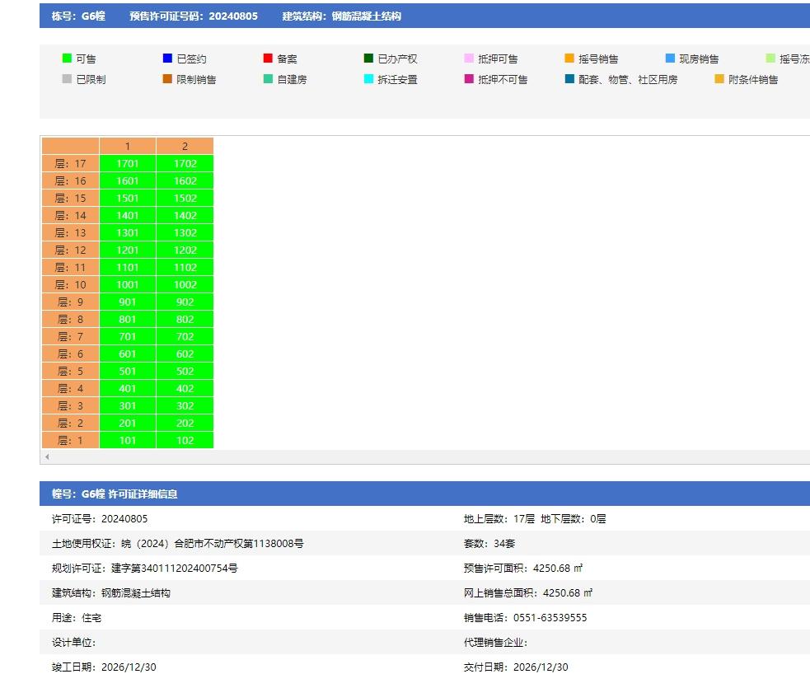Click unit 1102 cell
This screenshot has width=810, height=674.
[185, 268]
